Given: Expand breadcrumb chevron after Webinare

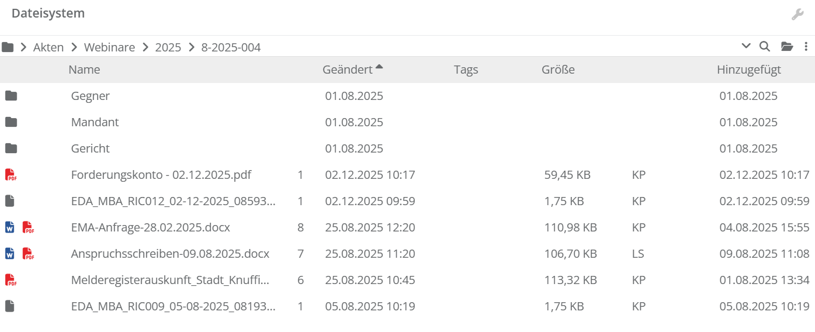Looking at the screenshot, I should 145,47.
